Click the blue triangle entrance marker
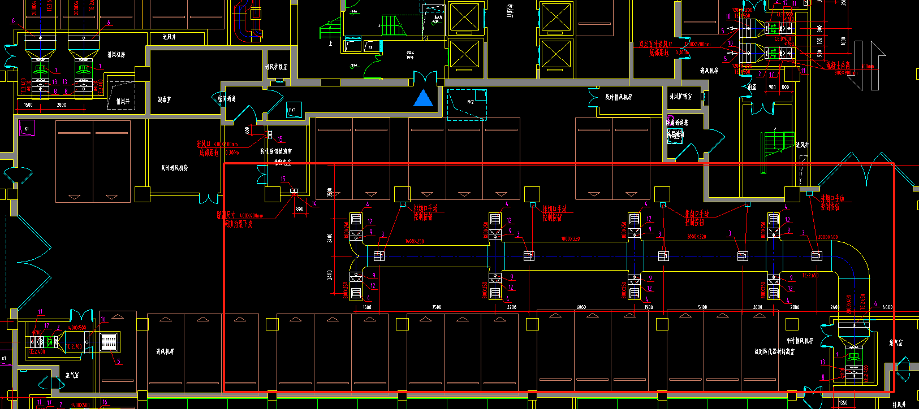Image resolution: width=919 pixels, height=409 pixels. tap(424, 97)
